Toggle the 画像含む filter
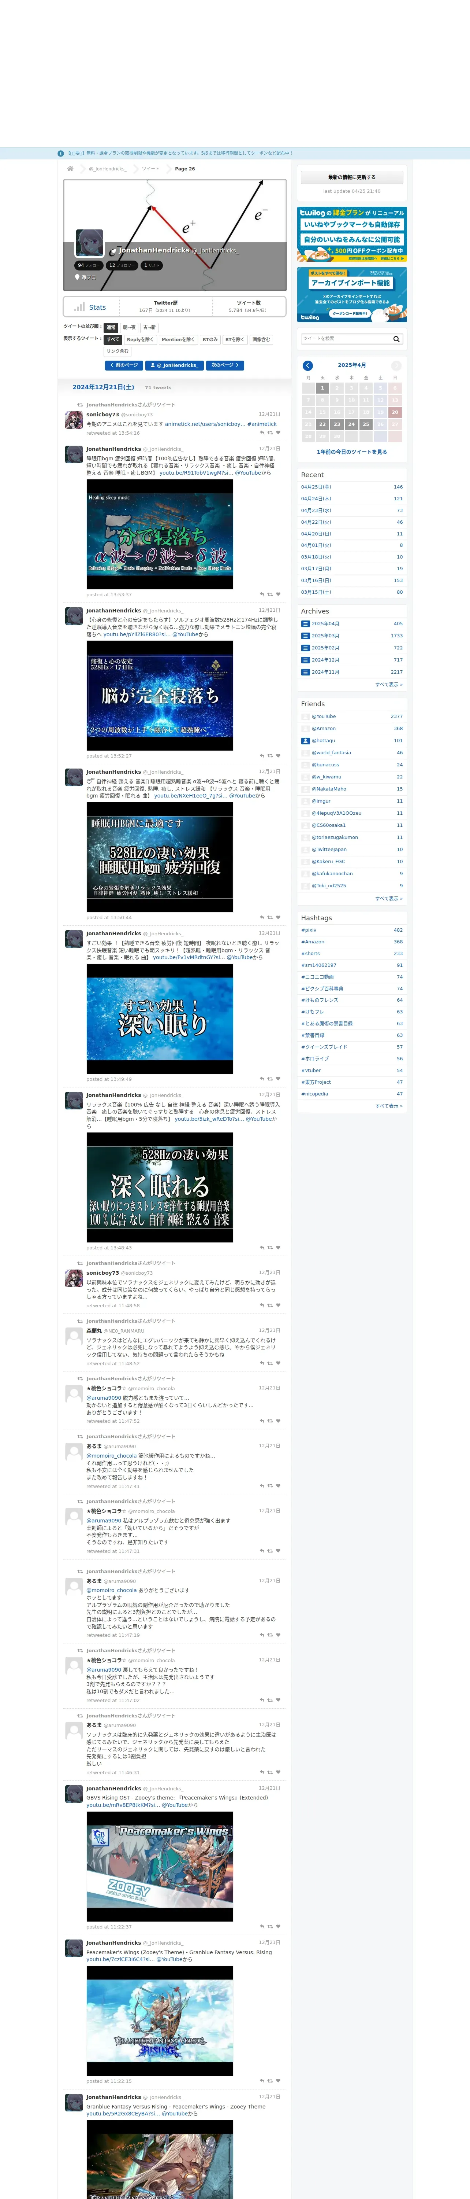 [261, 340]
